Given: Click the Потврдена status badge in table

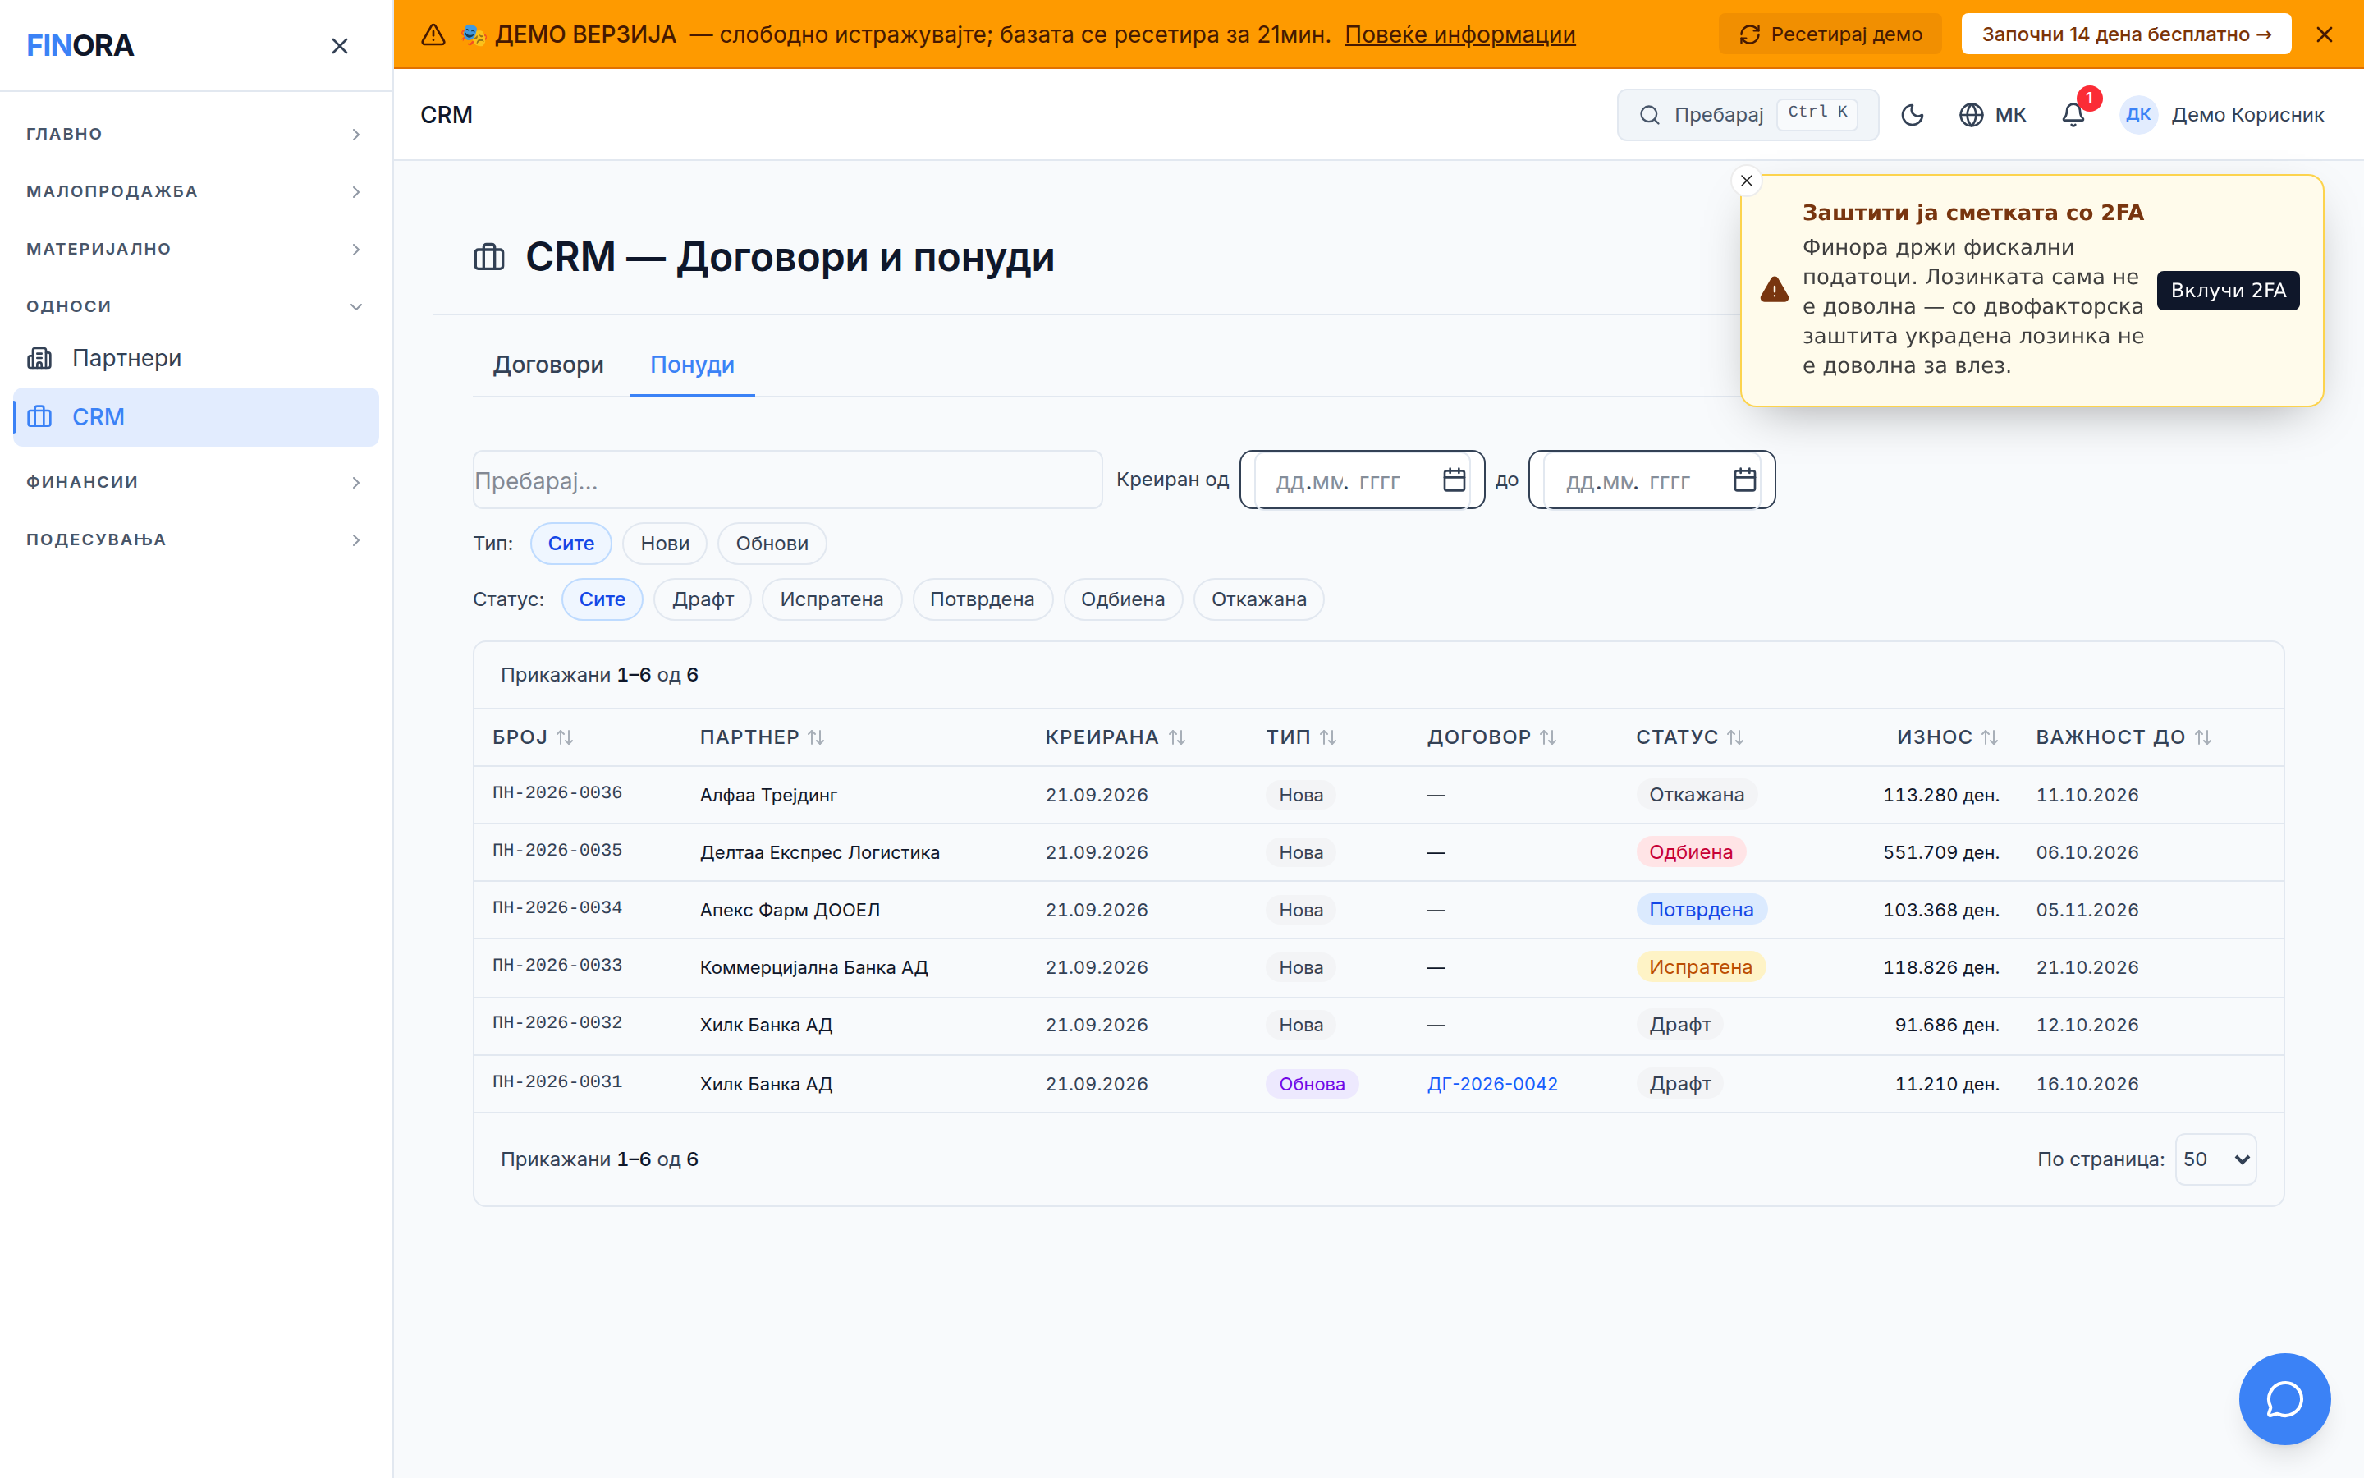Looking at the screenshot, I should [1701, 910].
